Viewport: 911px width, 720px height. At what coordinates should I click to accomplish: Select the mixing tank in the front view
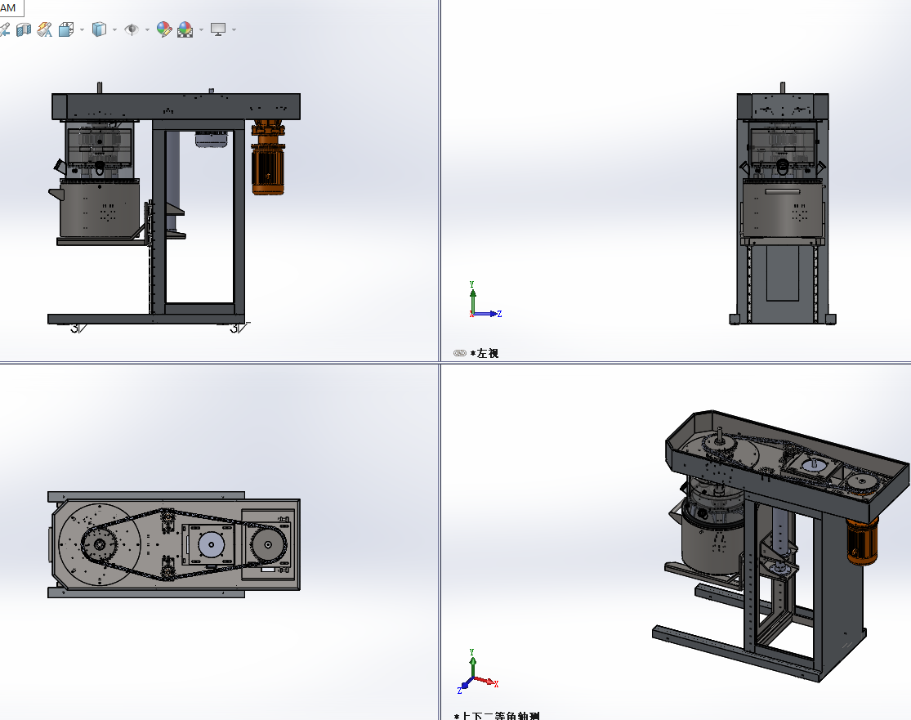pyautogui.click(x=100, y=208)
